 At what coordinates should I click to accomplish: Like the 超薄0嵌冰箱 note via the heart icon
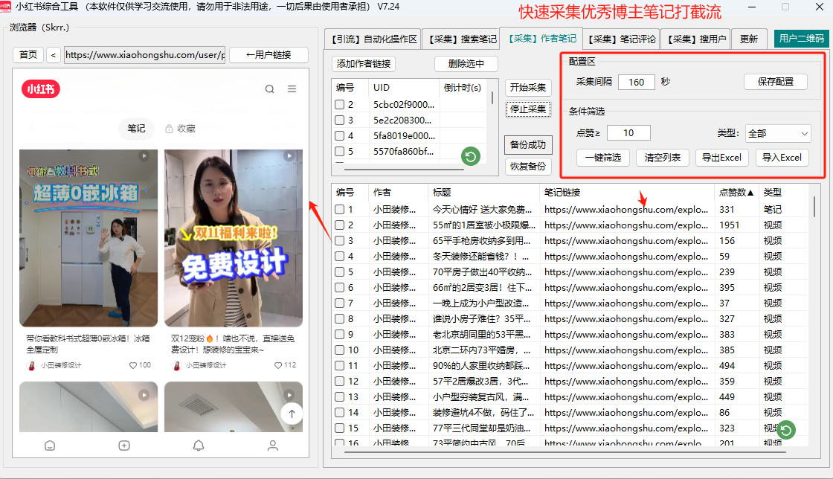point(133,365)
